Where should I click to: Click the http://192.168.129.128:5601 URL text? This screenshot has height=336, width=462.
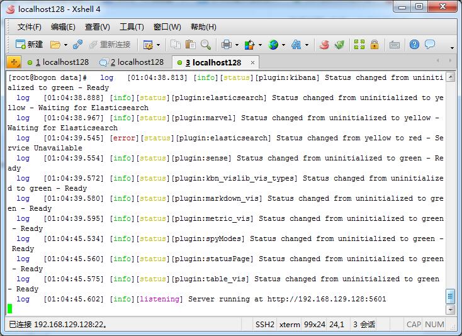click(x=327, y=299)
